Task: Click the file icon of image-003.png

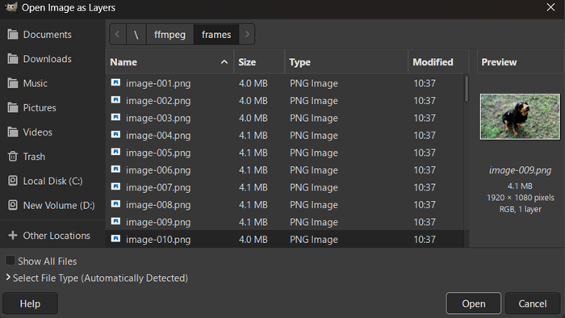Action: coord(115,117)
